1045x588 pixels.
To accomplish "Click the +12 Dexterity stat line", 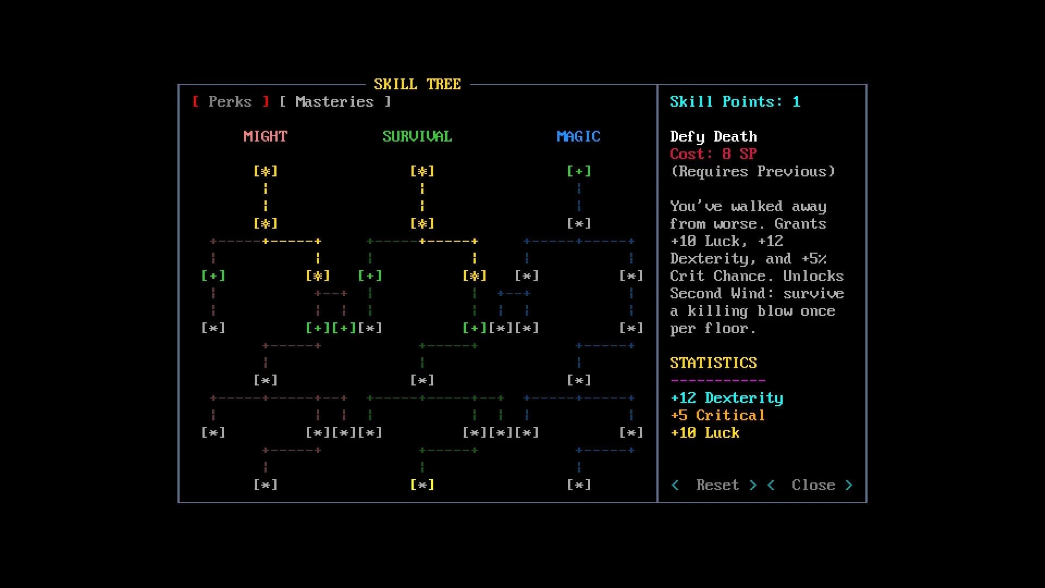I will [x=727, y=398].
